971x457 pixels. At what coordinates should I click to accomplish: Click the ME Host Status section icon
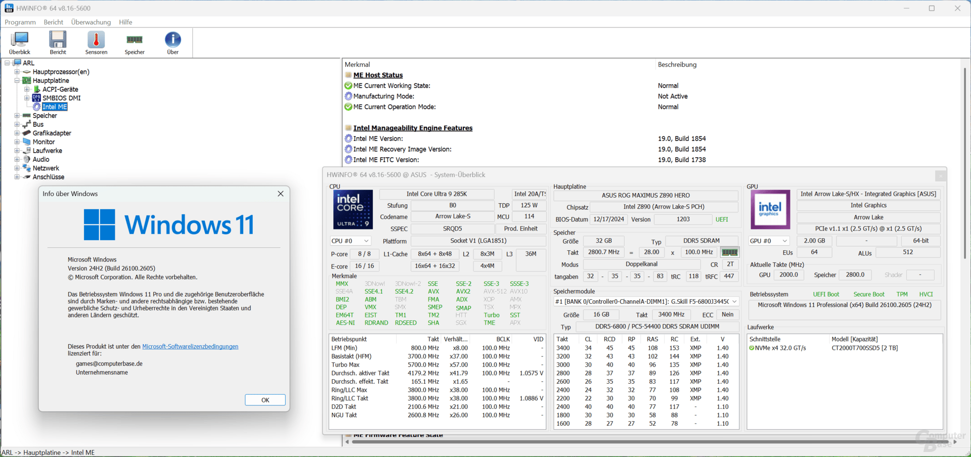tap(348, 75)
